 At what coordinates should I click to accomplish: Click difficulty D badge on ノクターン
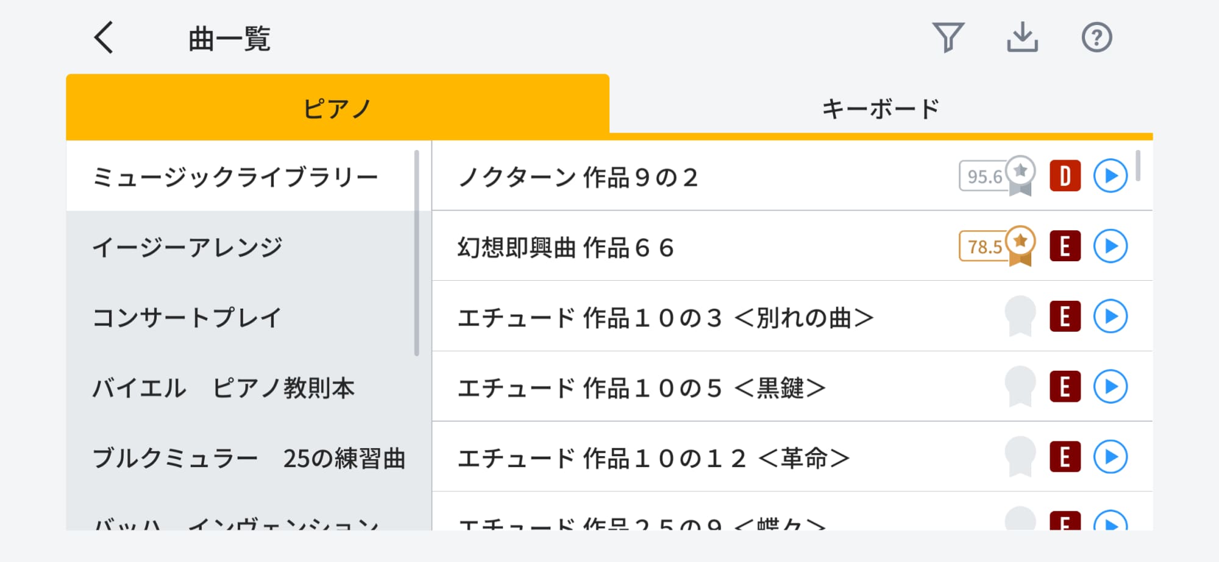pos(1065,176)
